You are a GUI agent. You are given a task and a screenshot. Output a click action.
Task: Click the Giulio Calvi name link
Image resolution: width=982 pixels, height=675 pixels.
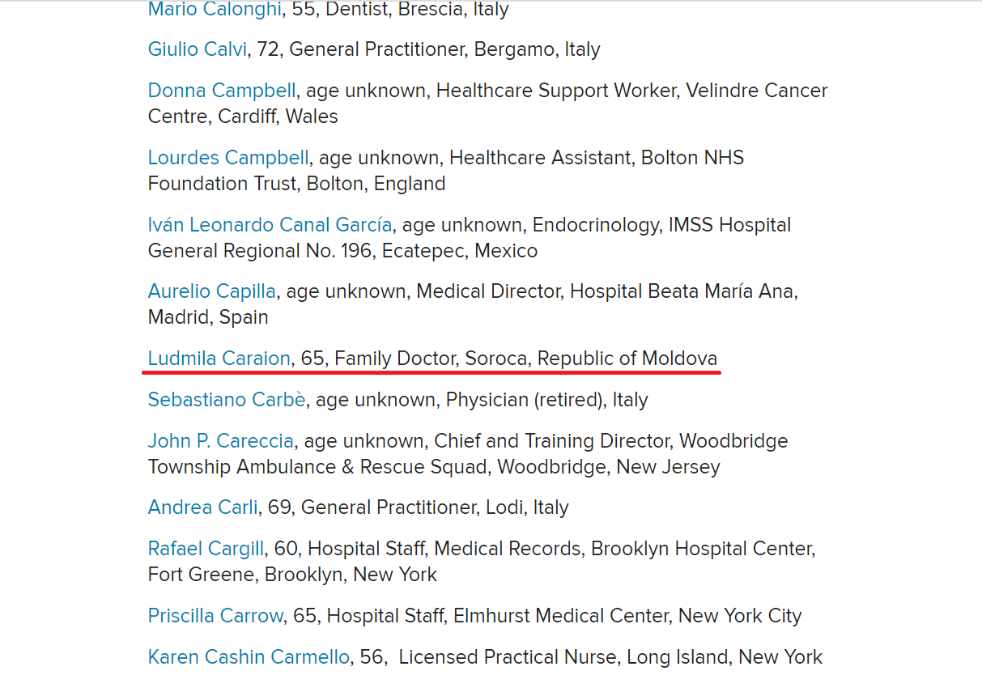pyautogui.click(x=197, y=49)
